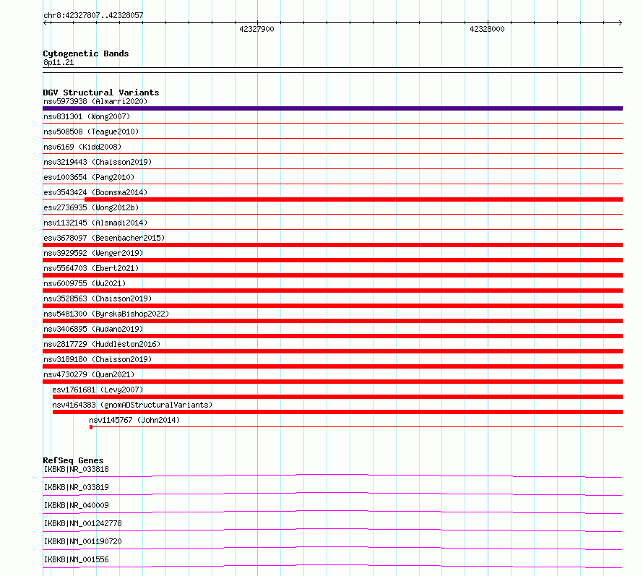Click the cytogenetic band 8p11.21 bar

pyautogui.click(x=332, y=70)
